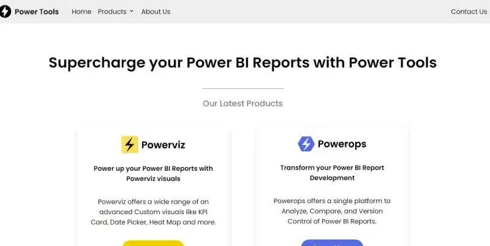This screenshot has height=246, width=490.
Task: Select the Powerops product title
Action: (342, 144)
